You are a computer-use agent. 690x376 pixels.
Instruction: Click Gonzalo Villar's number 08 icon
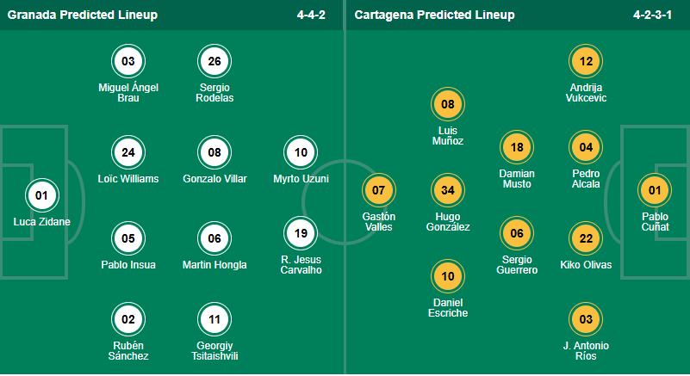[x=214, y=152]
